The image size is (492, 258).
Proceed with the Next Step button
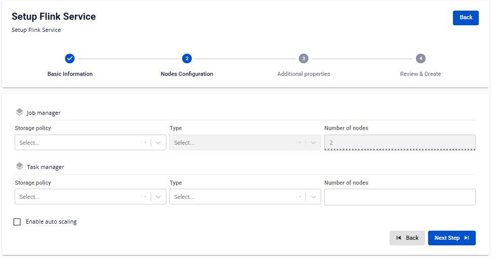click(x=452, y=238)
